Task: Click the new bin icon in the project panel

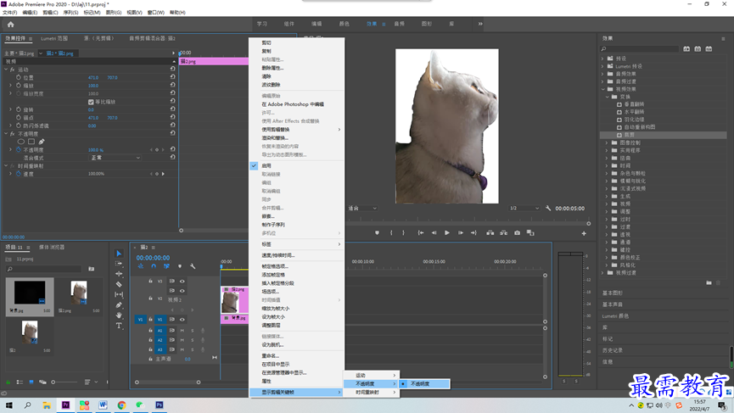Action: point(92,269)
